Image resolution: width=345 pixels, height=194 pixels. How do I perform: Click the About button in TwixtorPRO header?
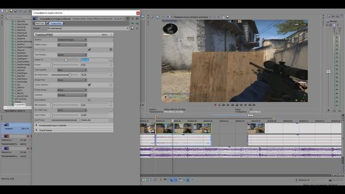tap(104, 34)
